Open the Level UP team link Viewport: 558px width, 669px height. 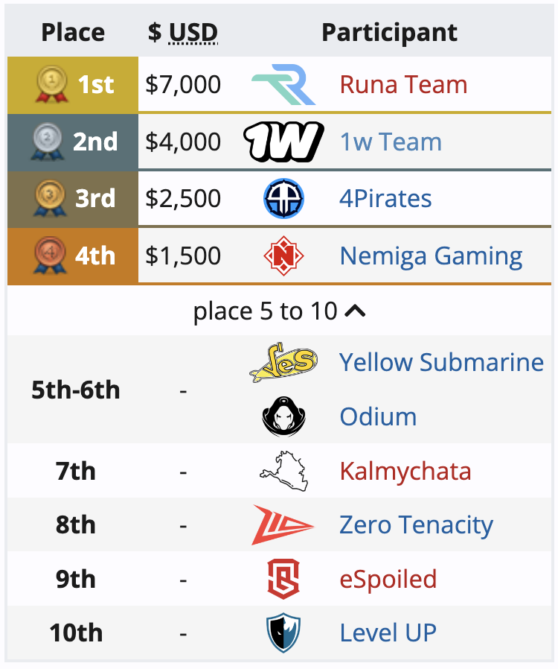(x=388, y=632)
